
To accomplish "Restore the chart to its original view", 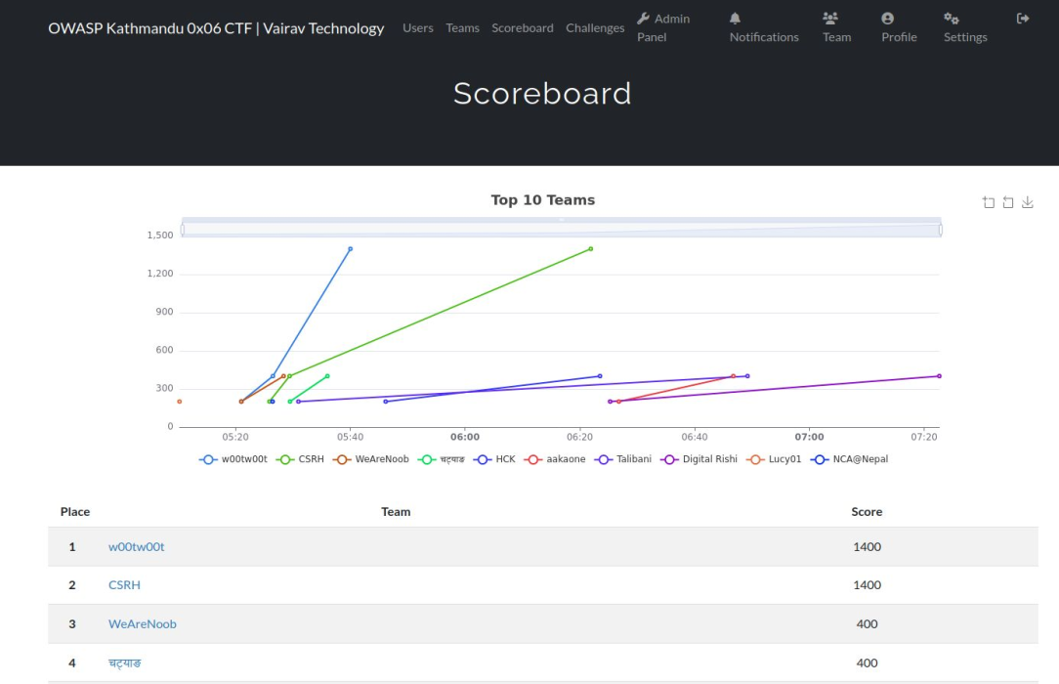I will point(1007,202).
